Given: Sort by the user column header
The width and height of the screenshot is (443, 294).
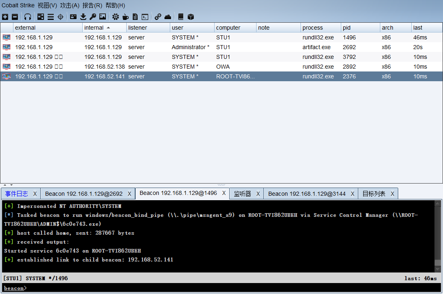Looking at the screenshot, I should pos(192,28).
